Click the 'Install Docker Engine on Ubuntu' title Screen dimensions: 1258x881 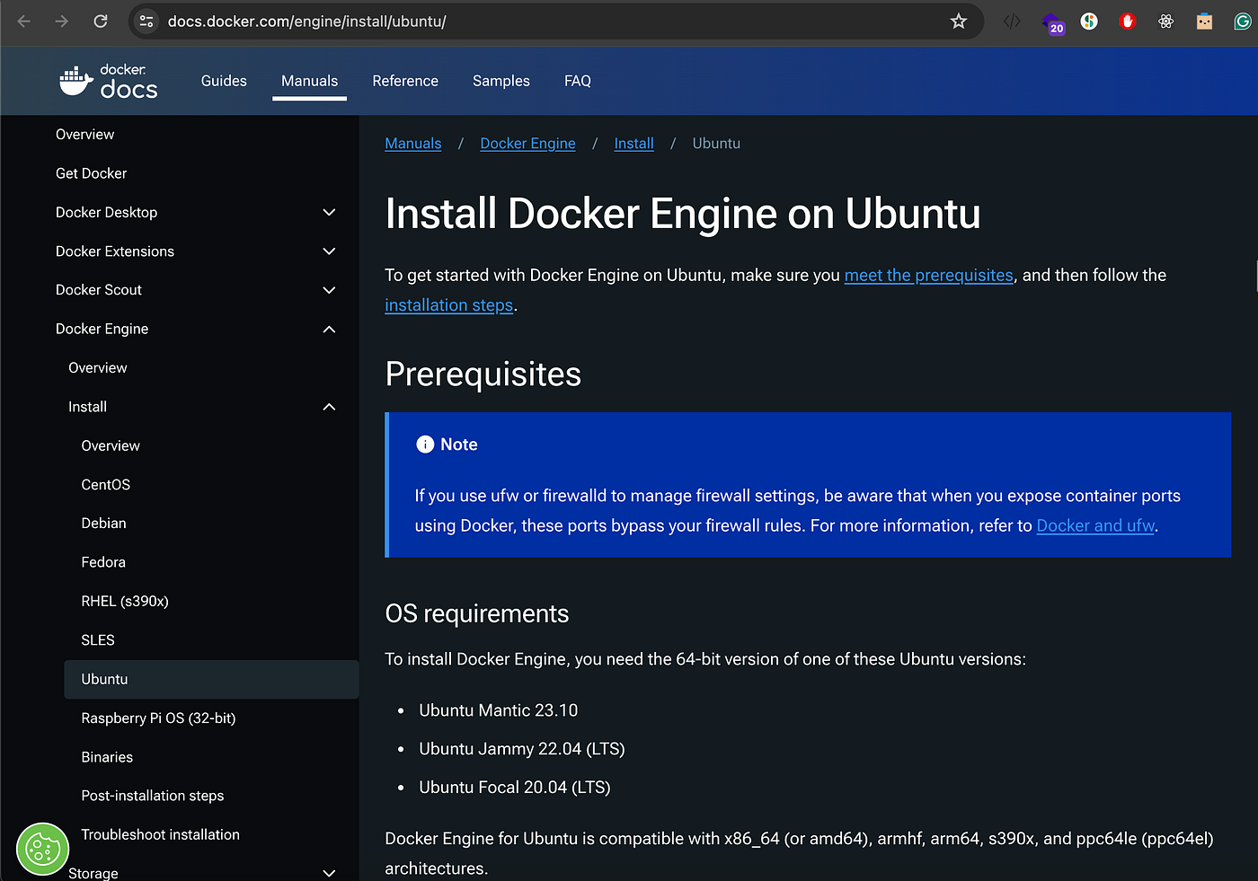(x=683, y=214)
